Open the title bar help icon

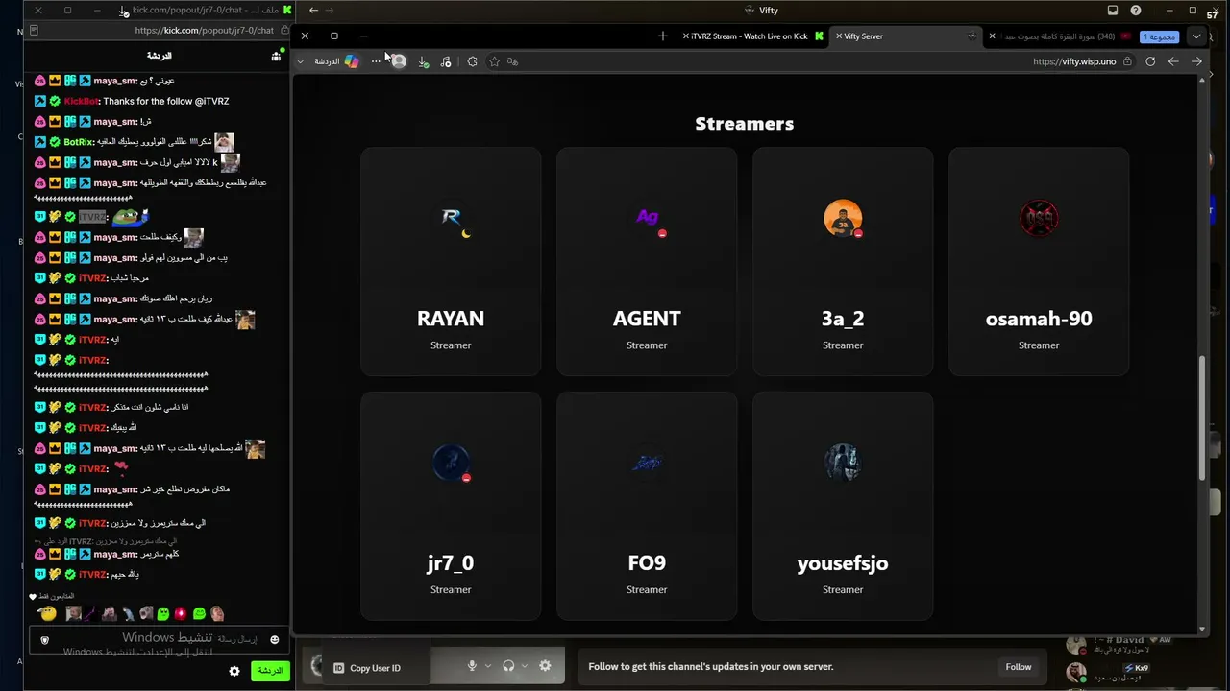pos(1136,11)
